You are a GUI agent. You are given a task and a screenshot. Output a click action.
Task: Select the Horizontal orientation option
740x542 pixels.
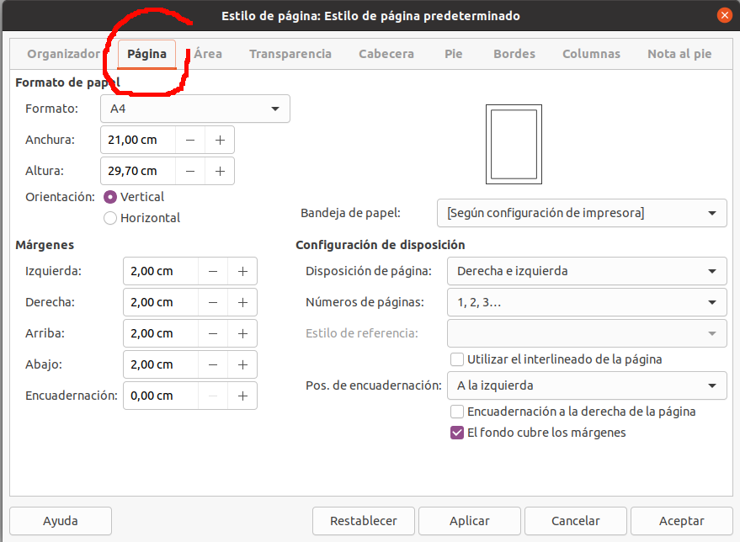(110, 218)
